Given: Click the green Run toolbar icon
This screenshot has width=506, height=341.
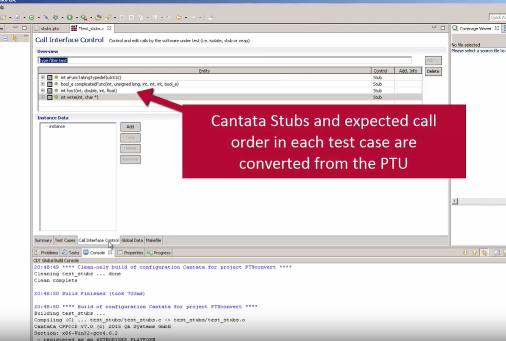Looking at the screenshot, I should point(70,17).
